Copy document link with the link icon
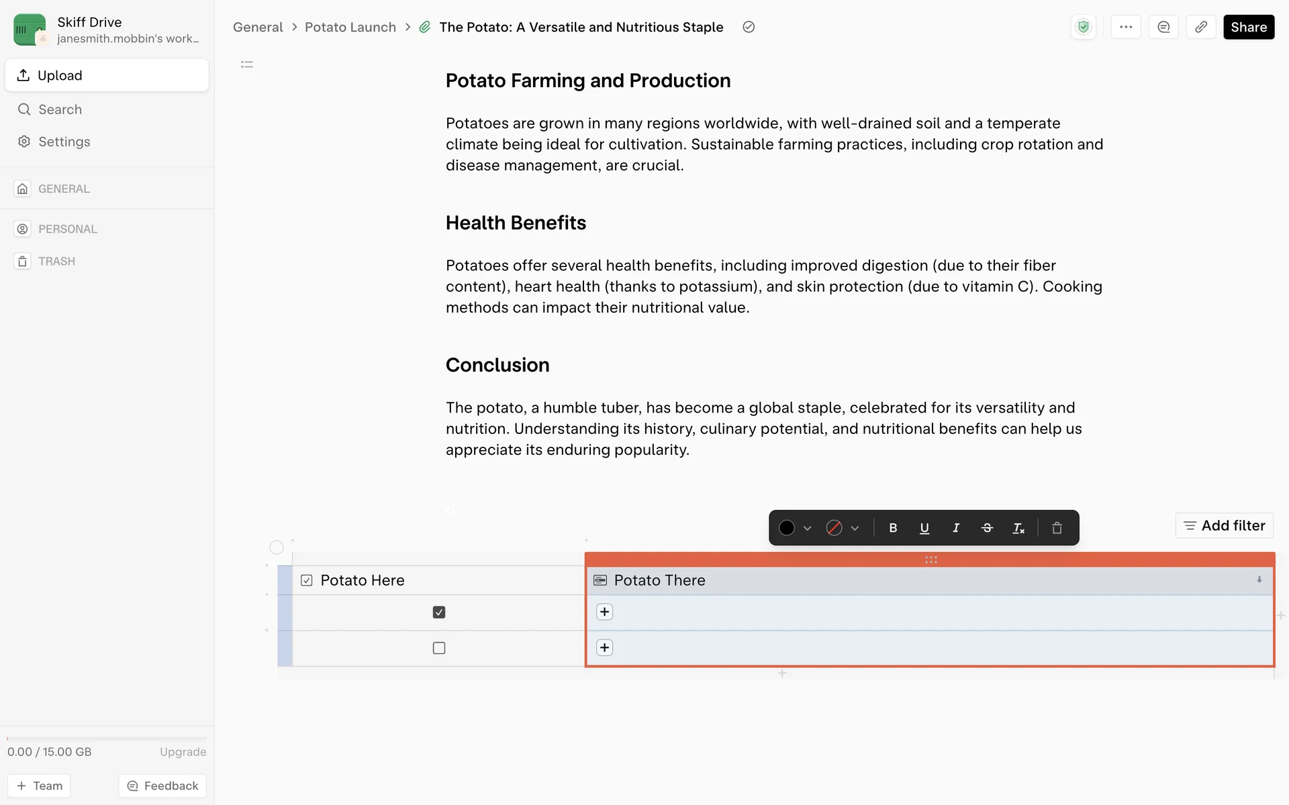1289x805 pixels. click(x=1201, y=27)
